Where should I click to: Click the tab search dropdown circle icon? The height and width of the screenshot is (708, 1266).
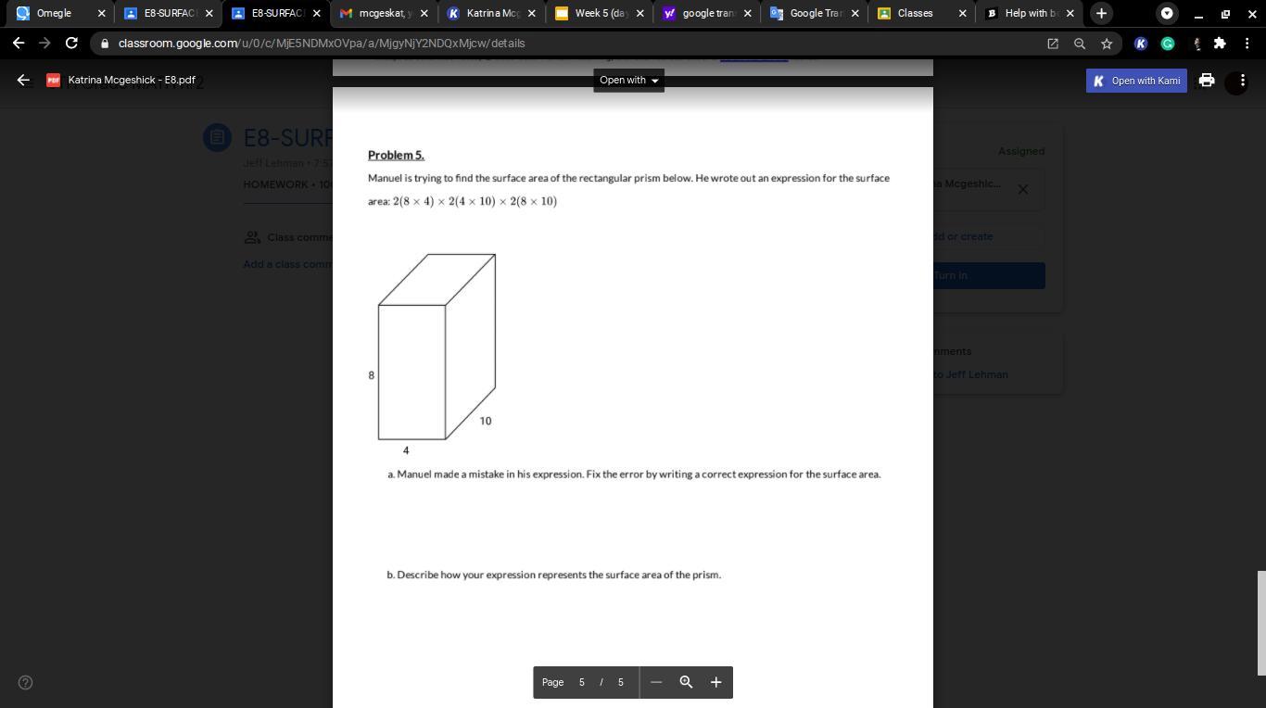point(1167,13)
